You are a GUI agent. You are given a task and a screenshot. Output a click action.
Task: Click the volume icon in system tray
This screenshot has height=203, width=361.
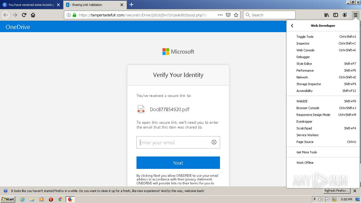coord(321,199)
